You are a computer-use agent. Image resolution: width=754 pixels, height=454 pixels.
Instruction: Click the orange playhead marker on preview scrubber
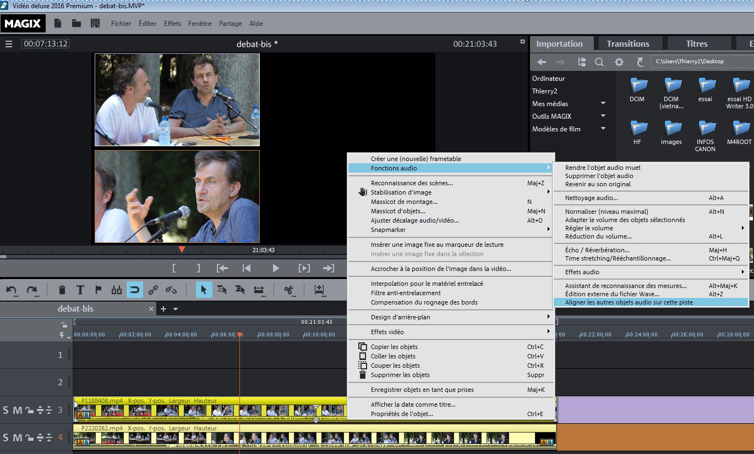[182, 250]
